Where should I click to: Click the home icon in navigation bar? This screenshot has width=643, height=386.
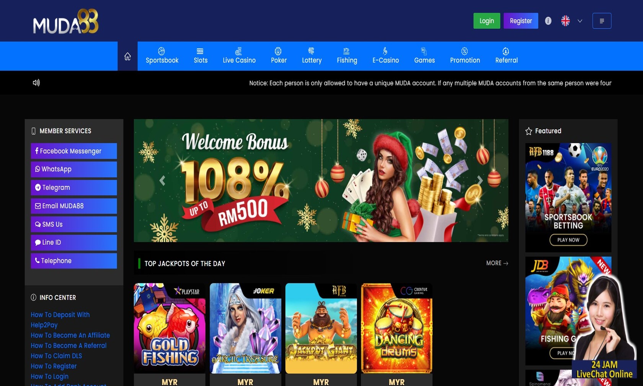point(127,57)
